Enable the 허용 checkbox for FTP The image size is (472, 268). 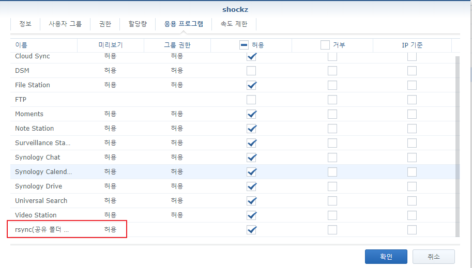[x=251, y=100]
